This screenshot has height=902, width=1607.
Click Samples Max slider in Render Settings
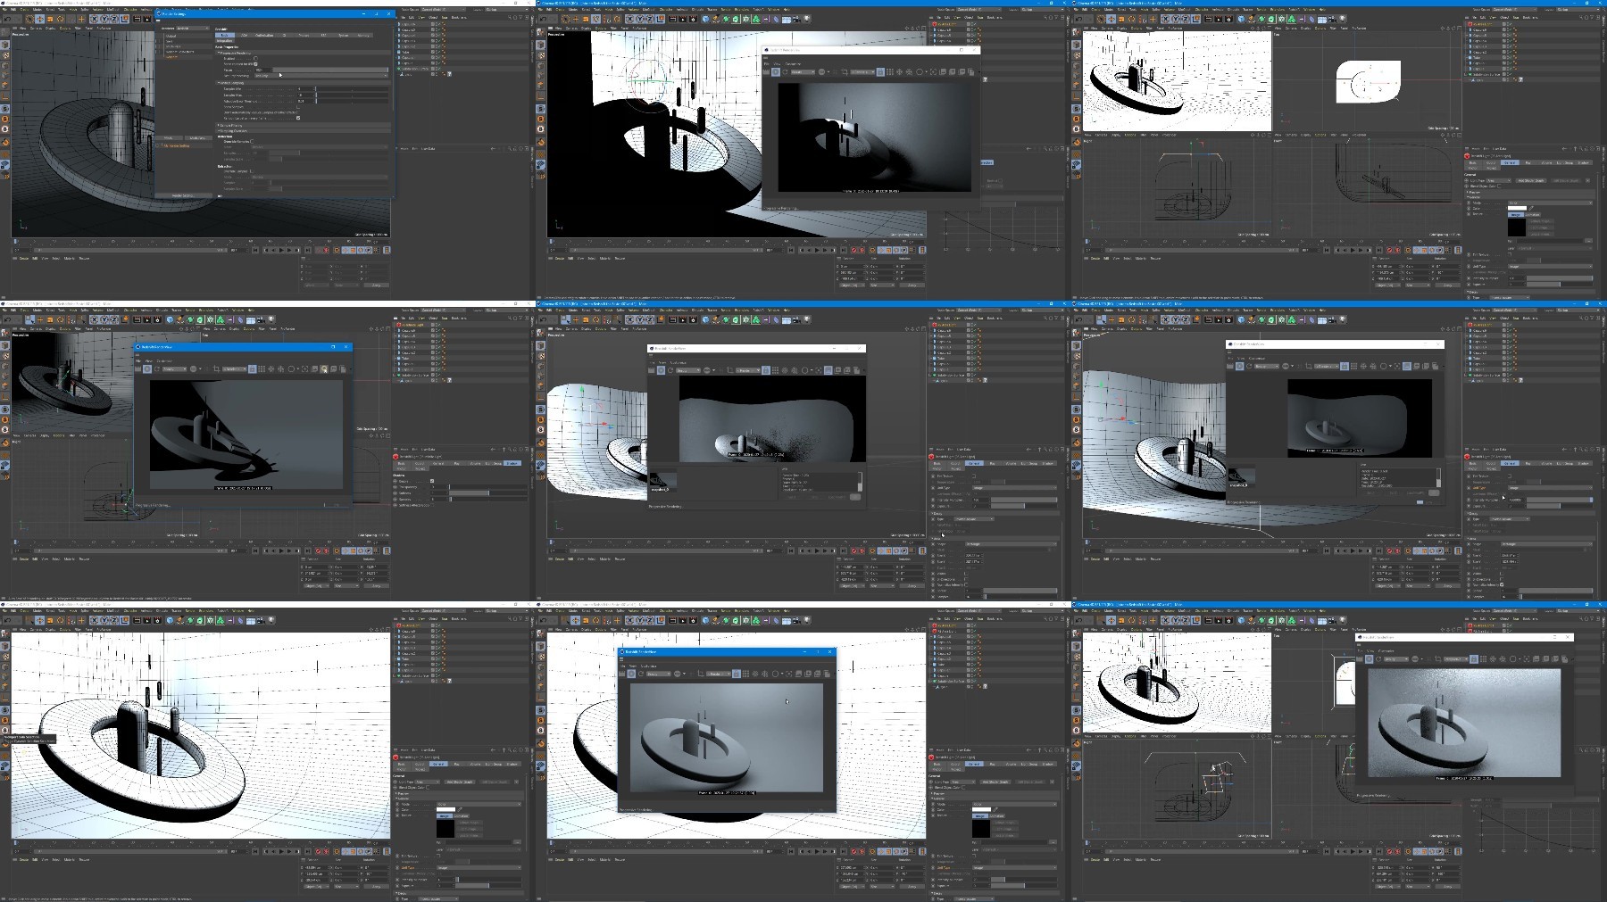tap(352, 95)
